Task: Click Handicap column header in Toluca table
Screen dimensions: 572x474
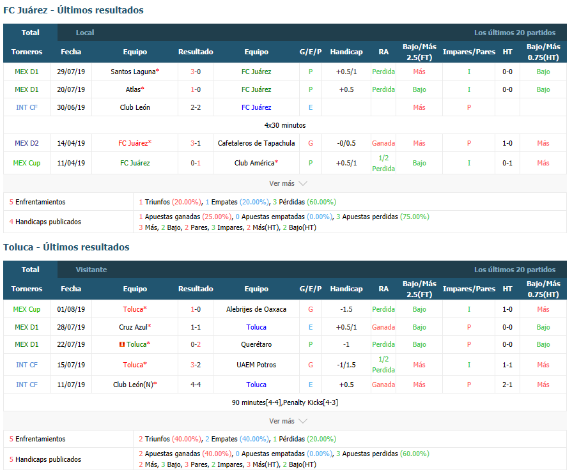Action: 346,289
